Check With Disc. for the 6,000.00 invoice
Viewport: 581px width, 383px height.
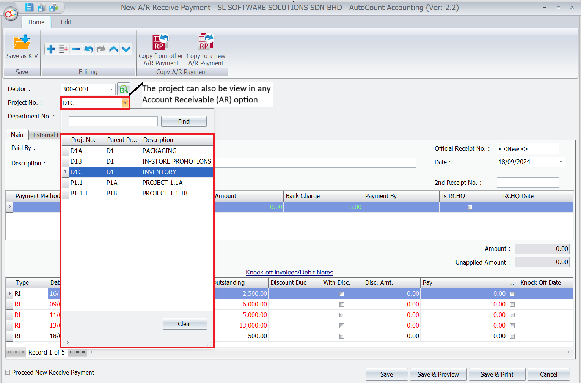tap(341, 304)
